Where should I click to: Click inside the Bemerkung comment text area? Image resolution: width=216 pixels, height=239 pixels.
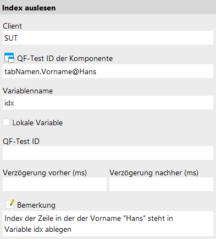coord(108,224)
